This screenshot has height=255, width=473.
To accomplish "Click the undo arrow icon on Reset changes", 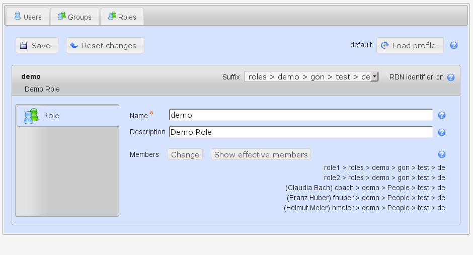I will pos(74,45).
